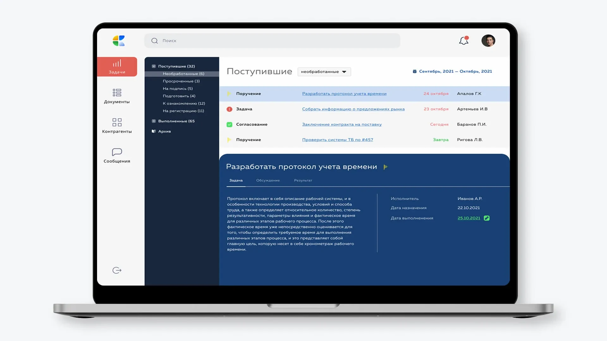Open the Документы section

(117, 96)
